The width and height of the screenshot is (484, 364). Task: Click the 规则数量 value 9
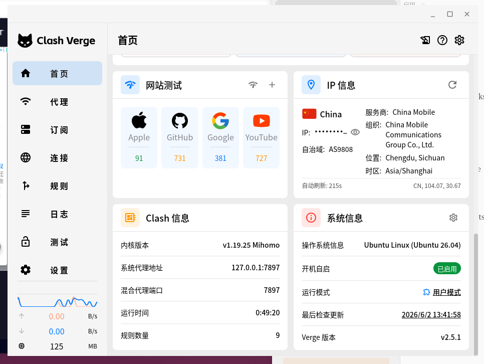pos(278,335)
